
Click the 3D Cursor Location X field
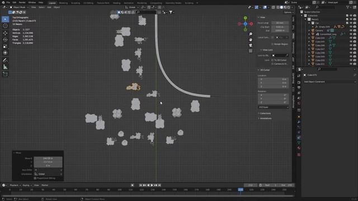click(274, 79)
